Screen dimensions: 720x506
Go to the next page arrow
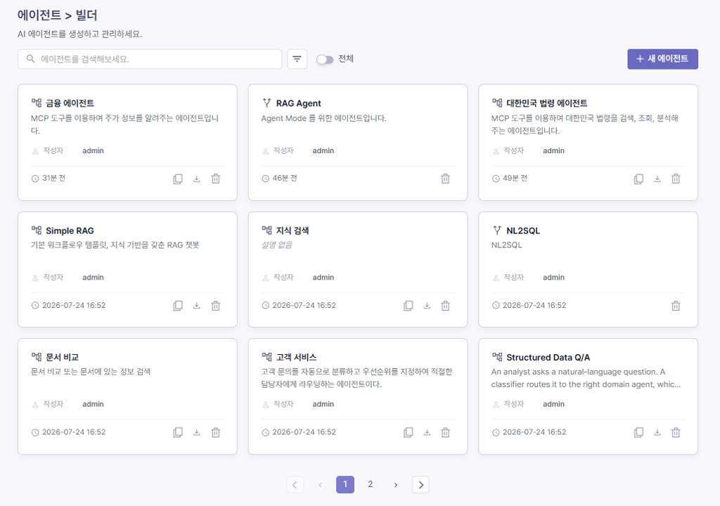[395, 484]
